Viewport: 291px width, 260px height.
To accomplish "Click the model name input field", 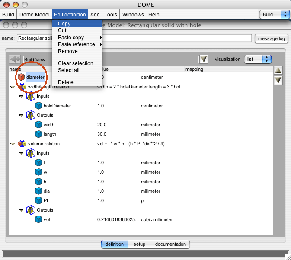I will pyautogui.click(x=134, y=38).
